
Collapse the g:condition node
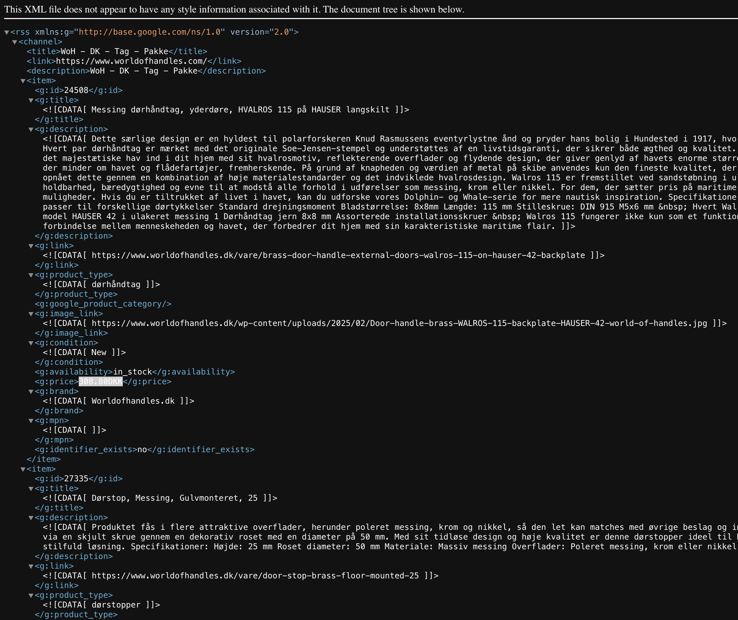31,343
